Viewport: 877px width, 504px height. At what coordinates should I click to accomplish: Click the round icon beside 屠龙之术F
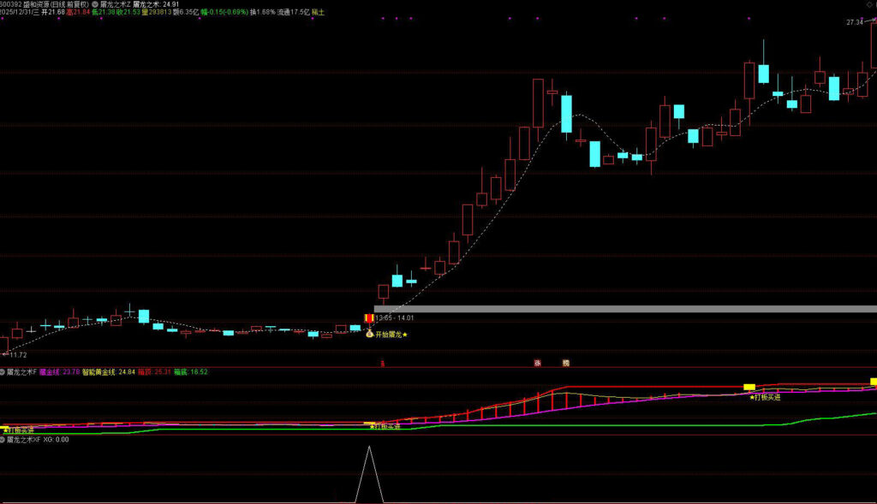(3, 372)
